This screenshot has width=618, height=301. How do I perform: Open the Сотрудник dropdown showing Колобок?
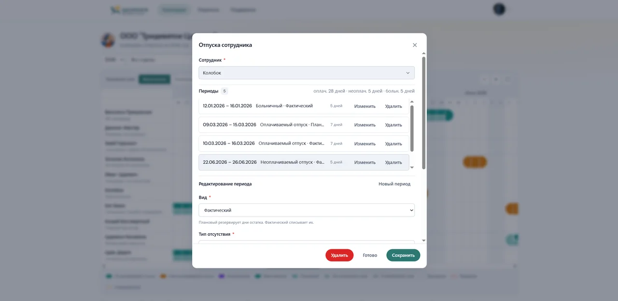(x=307, y=73)
